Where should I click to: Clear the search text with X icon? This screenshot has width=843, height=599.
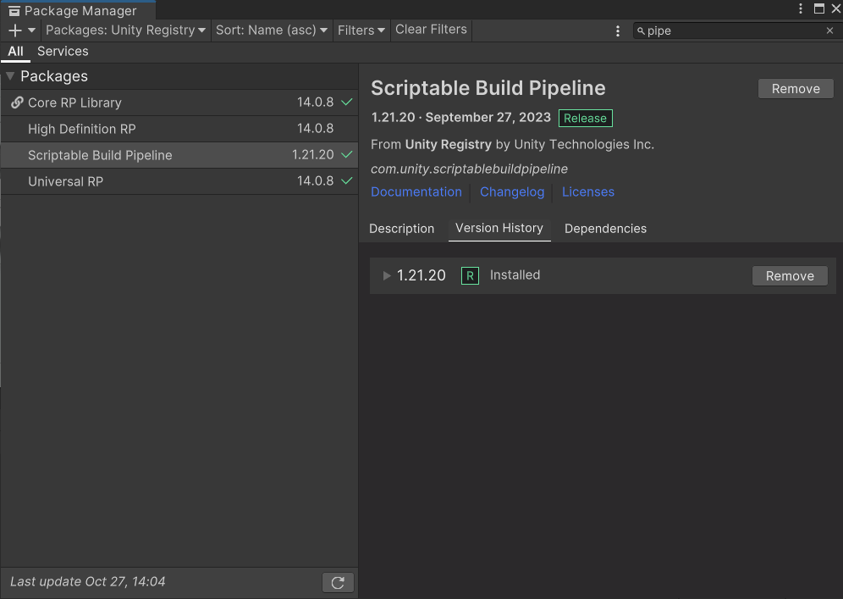click(x=829, y=31)
